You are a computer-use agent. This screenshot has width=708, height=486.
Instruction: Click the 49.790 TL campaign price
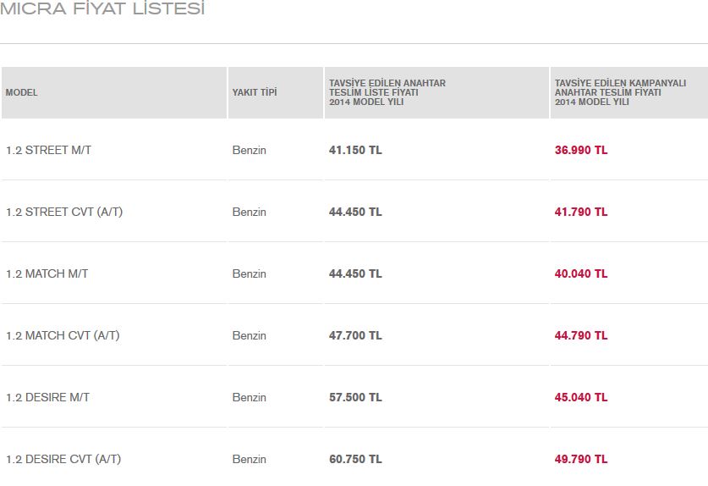pyautogui.click(x=580, y=459)
